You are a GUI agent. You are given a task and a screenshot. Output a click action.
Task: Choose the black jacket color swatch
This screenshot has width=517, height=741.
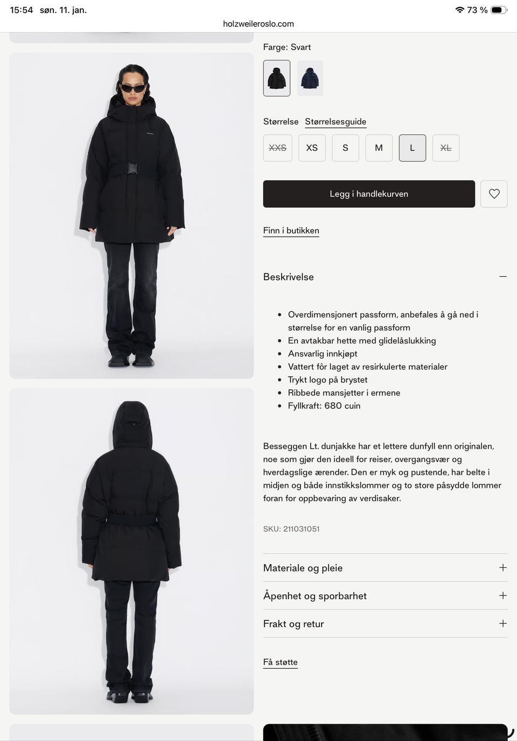(277, 78)
